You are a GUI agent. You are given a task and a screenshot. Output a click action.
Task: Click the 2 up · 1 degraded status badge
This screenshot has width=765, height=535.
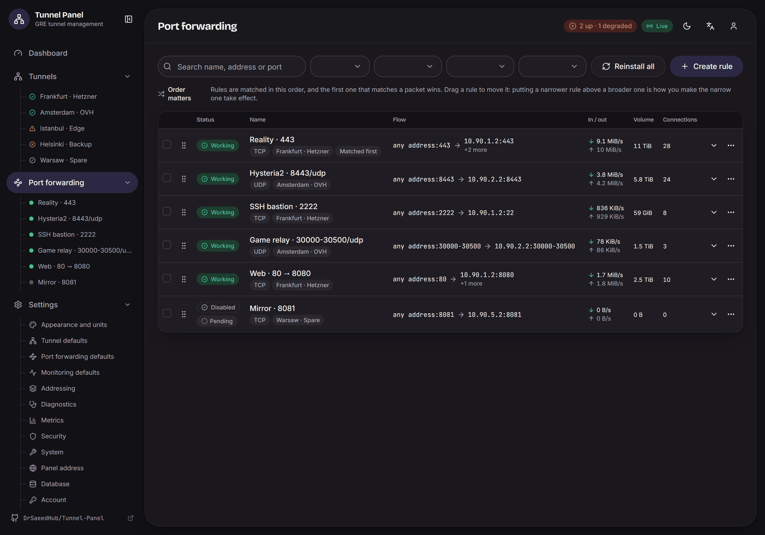coord(600,26)
